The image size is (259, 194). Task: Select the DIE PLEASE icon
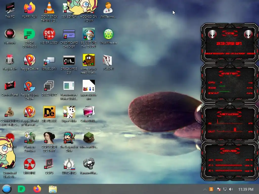click(49, 112)
